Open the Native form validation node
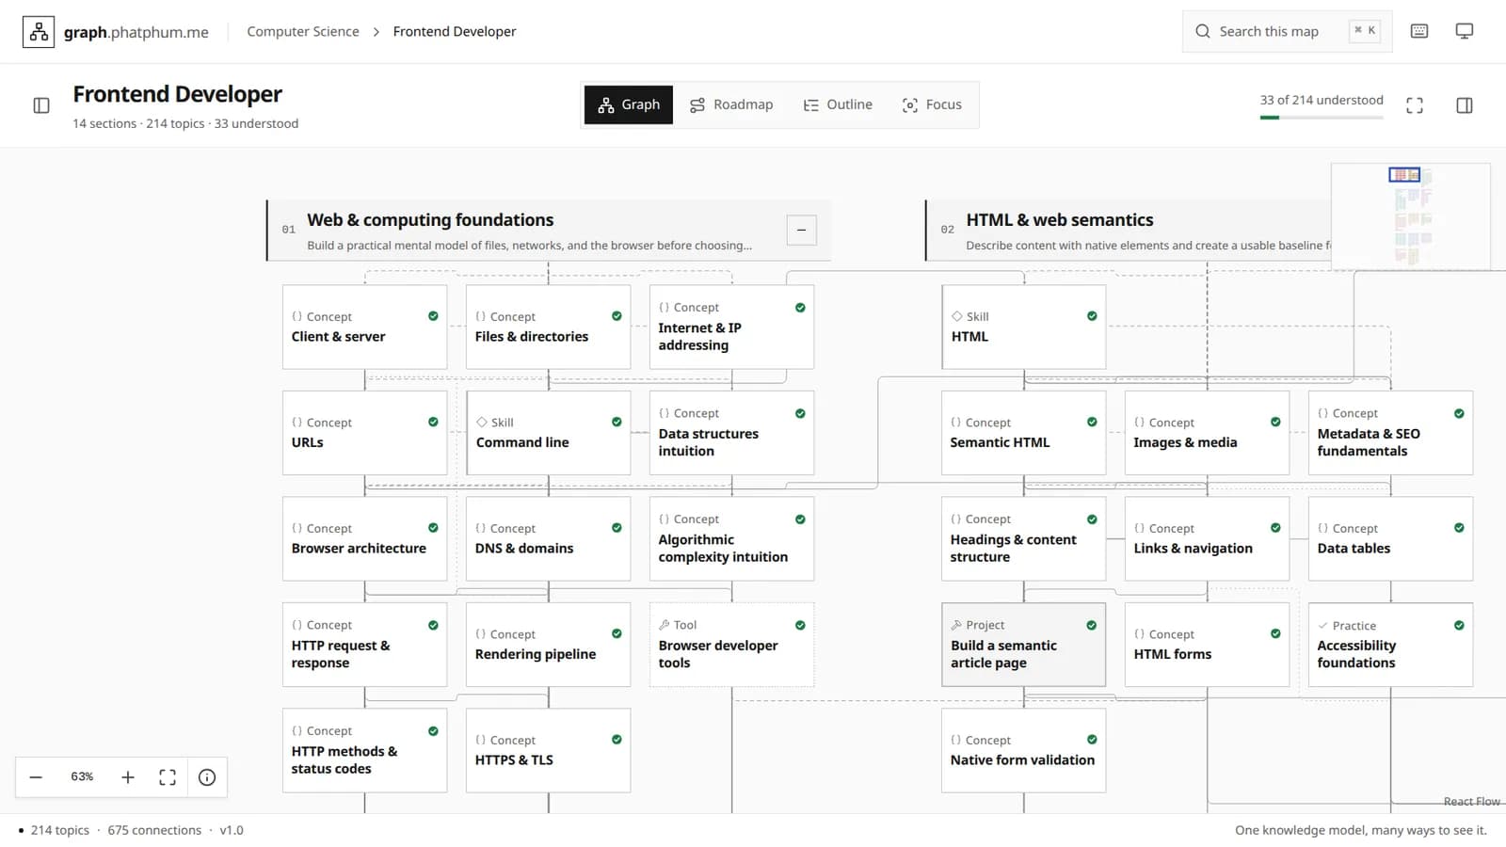 1023,750
